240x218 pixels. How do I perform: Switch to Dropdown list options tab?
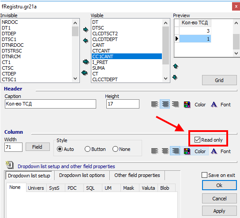[82, 175]
